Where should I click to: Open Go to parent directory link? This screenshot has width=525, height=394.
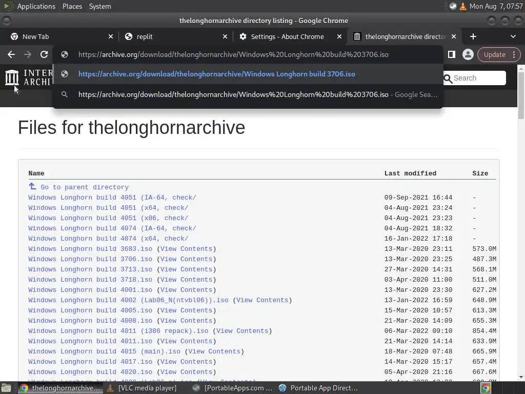pyautogui.click(x=85, y=187)
